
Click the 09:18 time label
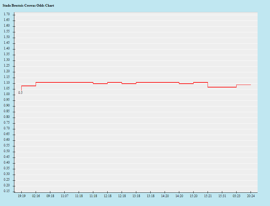(x=50, y=196)
